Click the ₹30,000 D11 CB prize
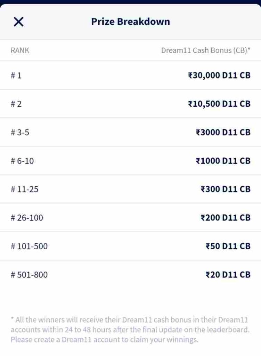 (x=219, y=75)
